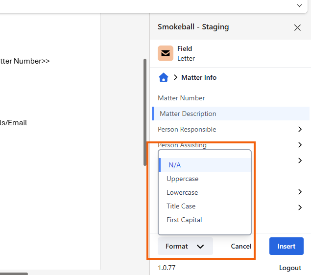The width and height of the screenshot is (311, 275).
Task: Select Matter Description field
Action: pyautogui.click(x=188, y=114)
